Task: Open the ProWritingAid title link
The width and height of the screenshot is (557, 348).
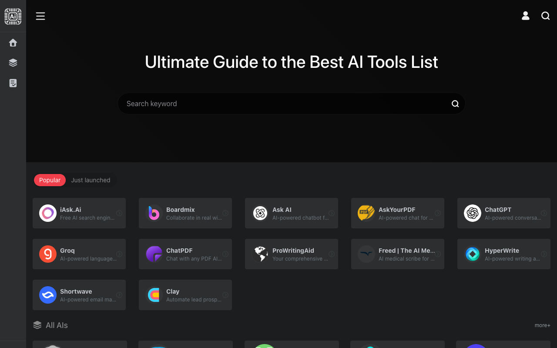Action: (x=293, y=251)
